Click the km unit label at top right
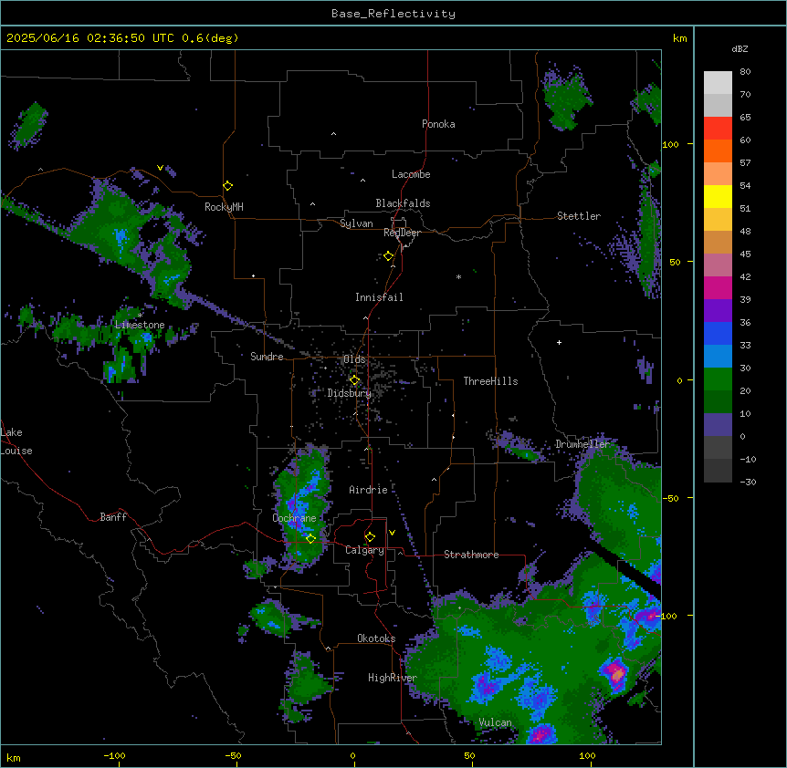 pos(680,38)
